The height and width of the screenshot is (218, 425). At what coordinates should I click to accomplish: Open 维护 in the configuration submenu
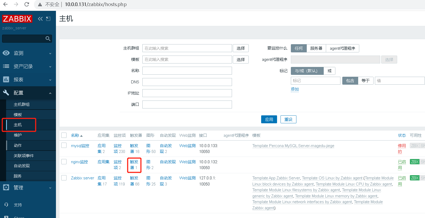[31, 135]
